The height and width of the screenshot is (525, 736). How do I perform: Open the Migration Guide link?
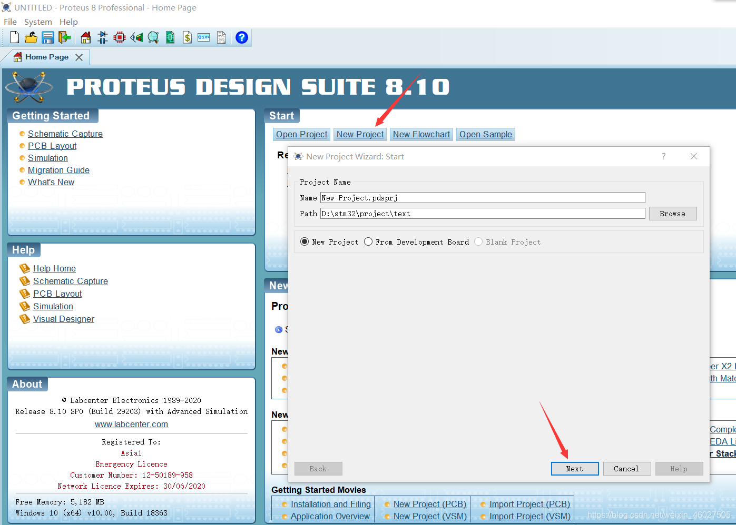[x=58, y=170]
